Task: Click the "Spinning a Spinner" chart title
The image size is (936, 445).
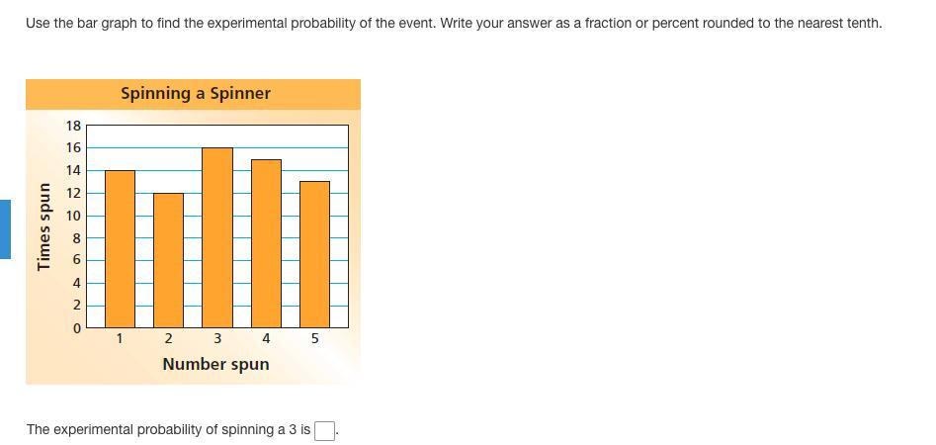Action: click(x=196, y=94)
